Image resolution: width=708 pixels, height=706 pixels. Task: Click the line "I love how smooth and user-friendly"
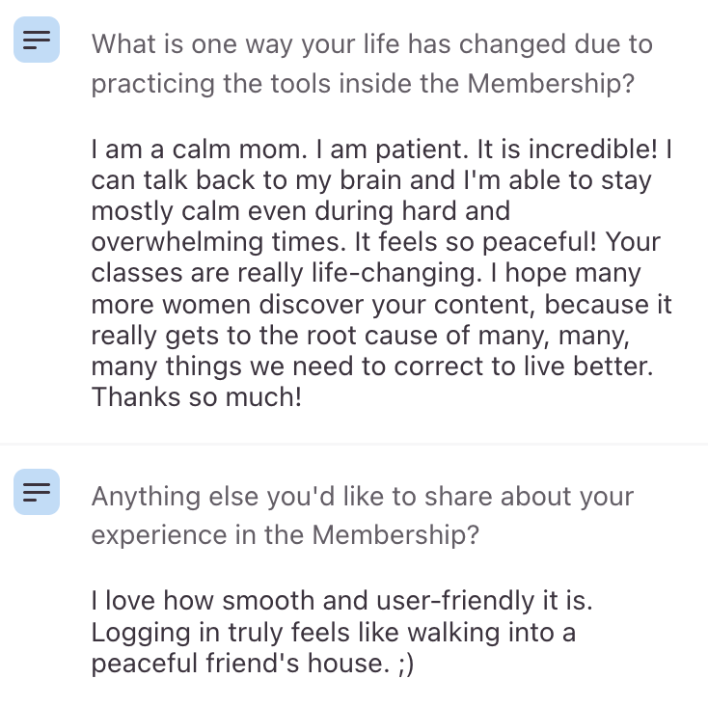[x=341, y=601]
